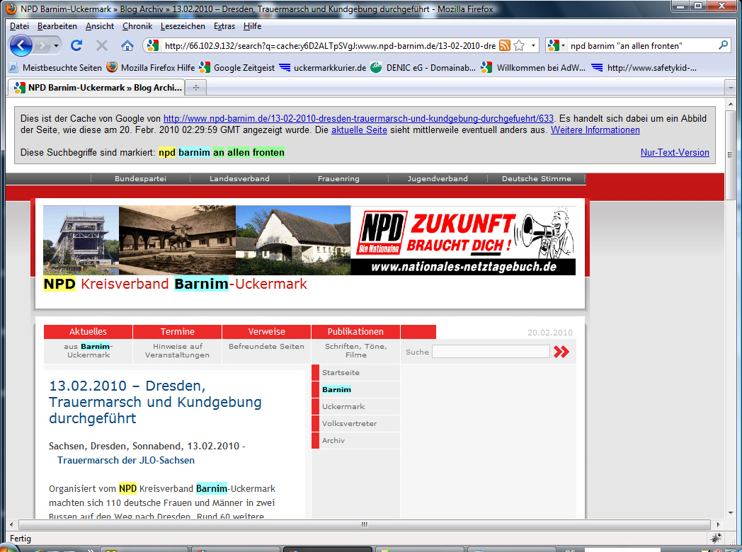Open the Chronik menu

pyautogui.click(x=137, y=26)
